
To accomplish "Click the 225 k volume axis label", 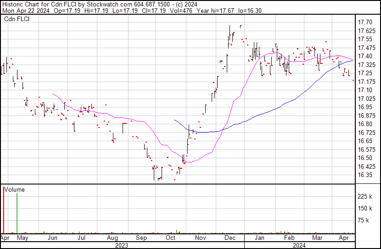I will tap(365, 196).
